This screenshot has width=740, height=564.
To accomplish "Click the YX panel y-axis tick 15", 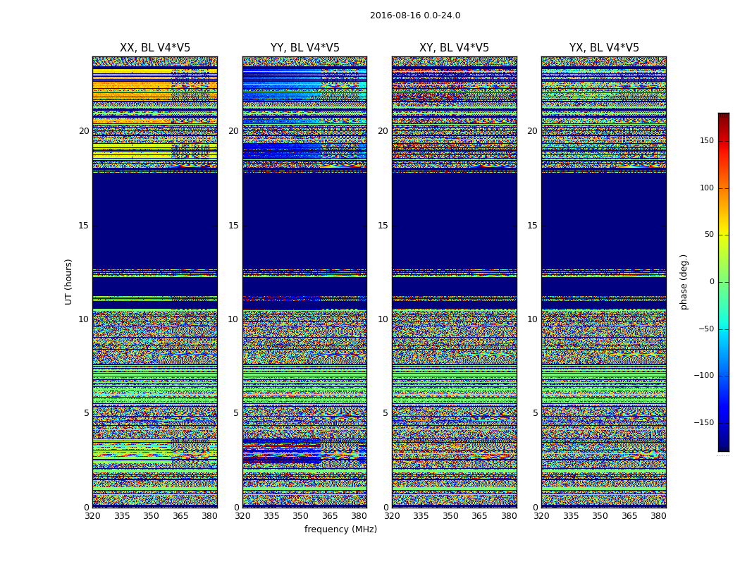I will (532, 226).
